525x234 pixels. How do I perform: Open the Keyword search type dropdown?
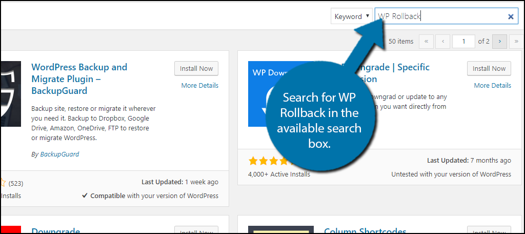pyautogui.click(x=352, y=16)
